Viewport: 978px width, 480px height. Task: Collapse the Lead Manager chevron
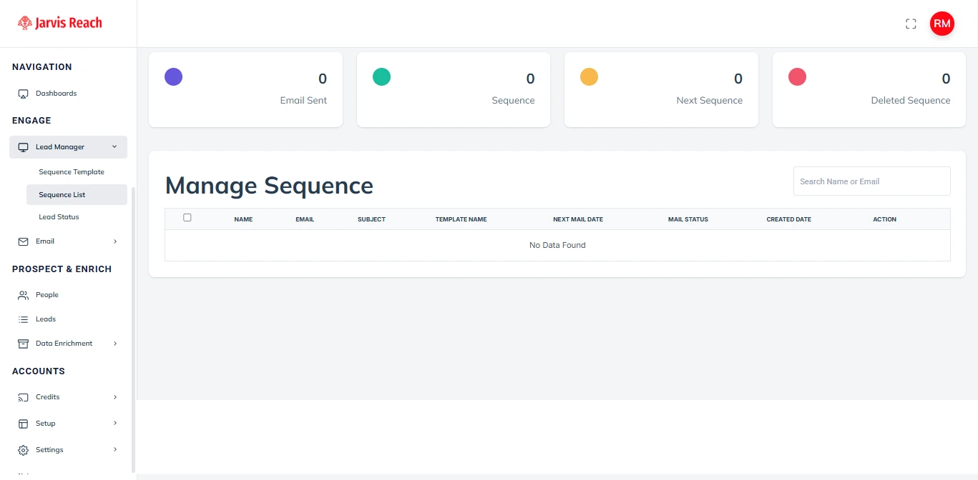[x=114, y=147]
